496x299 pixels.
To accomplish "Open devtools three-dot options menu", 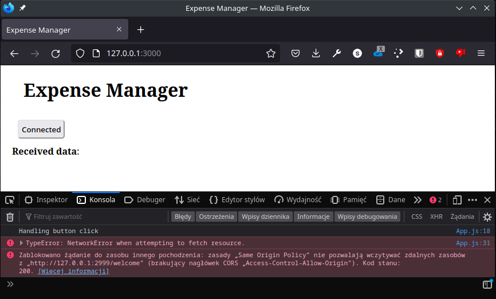I will pyautogui.click(x=473, y=200).
